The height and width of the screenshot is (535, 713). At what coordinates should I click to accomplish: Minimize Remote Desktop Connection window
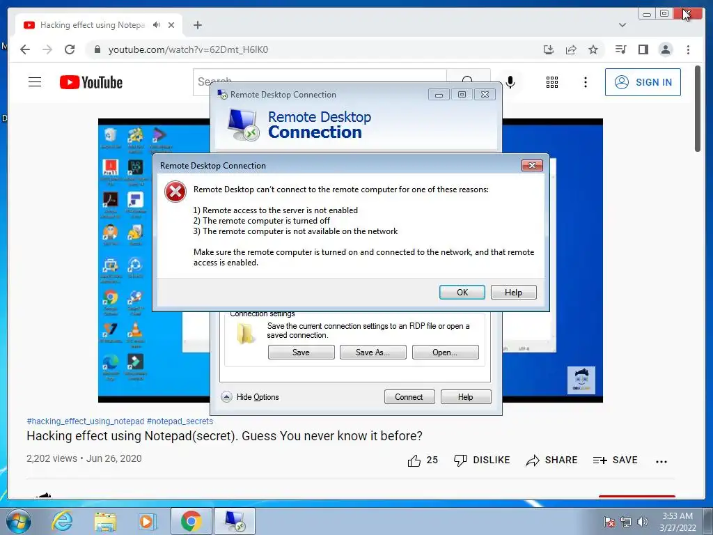pyautogui.click(x=439, y=95)
